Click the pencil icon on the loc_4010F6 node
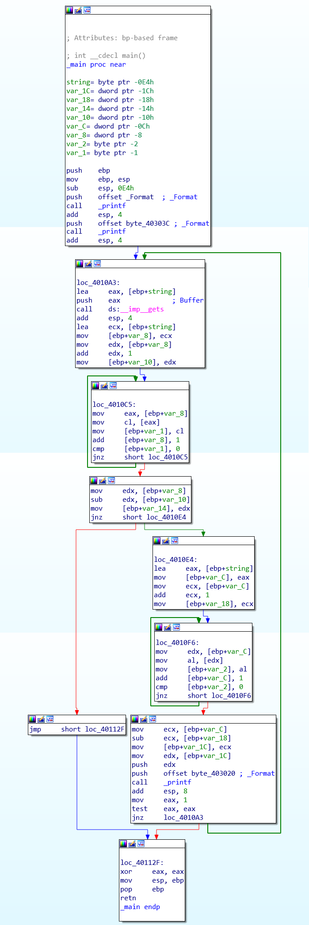This screenshot has width=309, height=925. click(168, 627)
